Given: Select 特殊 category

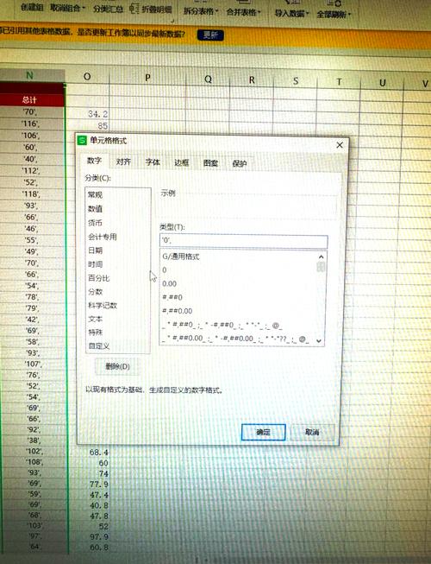Looking at the screenshot, I should (x=118, y=333).
